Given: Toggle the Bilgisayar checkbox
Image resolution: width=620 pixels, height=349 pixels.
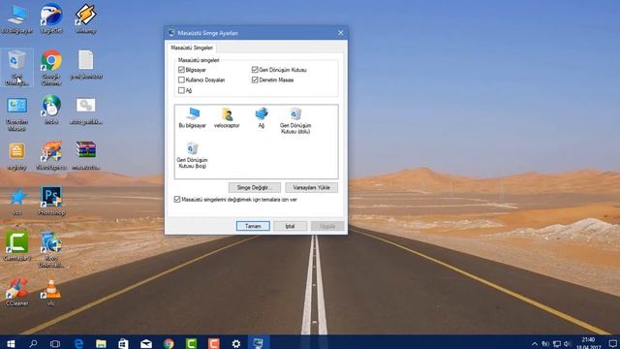Looking at the screenshot, I should pos(181,70).
